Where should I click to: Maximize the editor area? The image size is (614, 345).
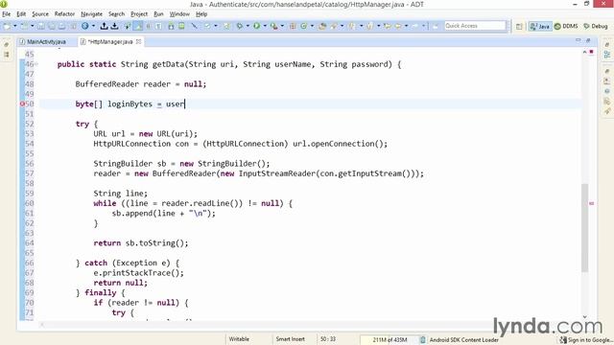coord(588,40)
